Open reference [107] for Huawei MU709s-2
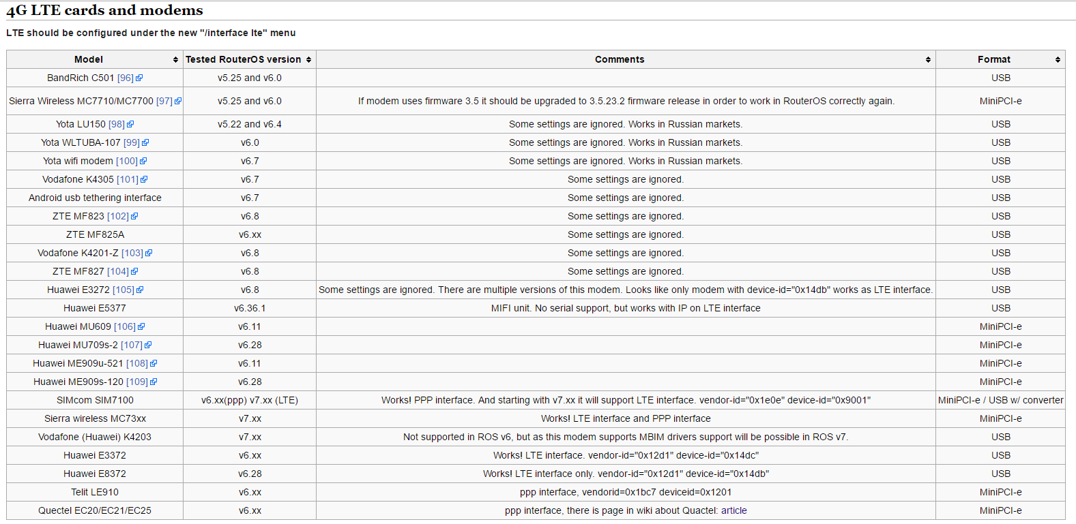 [x=132, y=345]
